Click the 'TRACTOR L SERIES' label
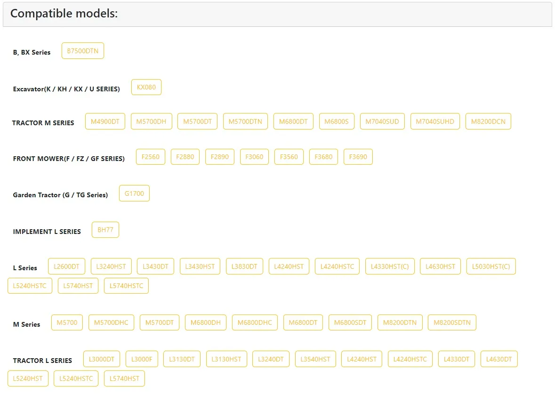 click(x=42, y=361)
